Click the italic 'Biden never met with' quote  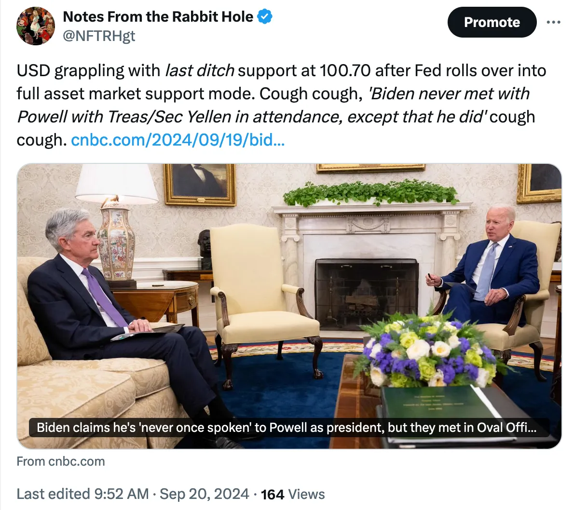[x=449, y=94]
